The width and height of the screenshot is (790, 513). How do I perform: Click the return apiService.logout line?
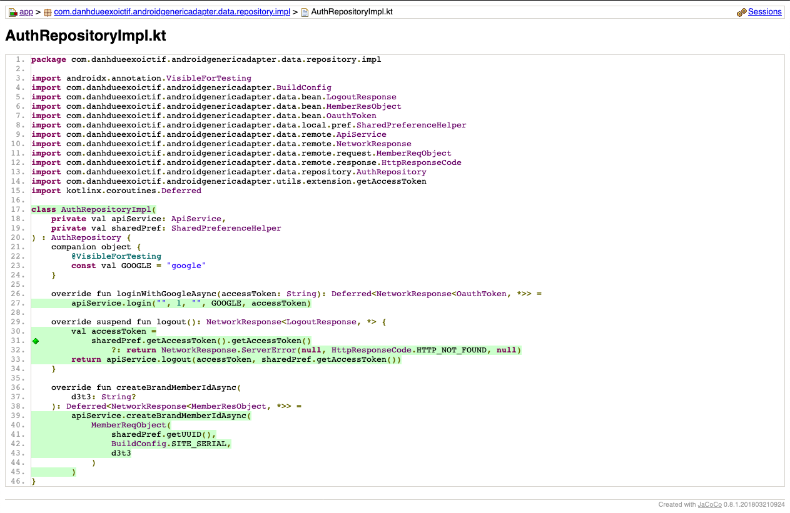click(x=236, y=360)
